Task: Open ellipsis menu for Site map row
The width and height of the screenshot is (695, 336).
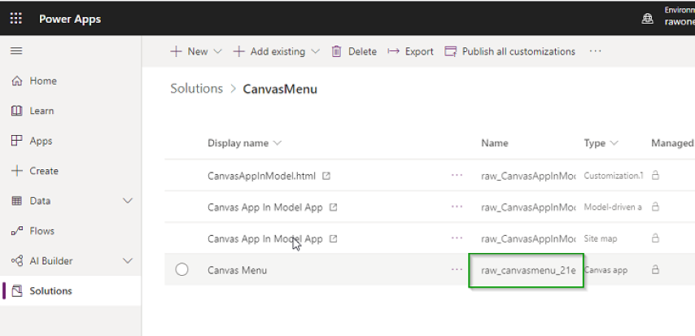Action: tap(457, 238)
